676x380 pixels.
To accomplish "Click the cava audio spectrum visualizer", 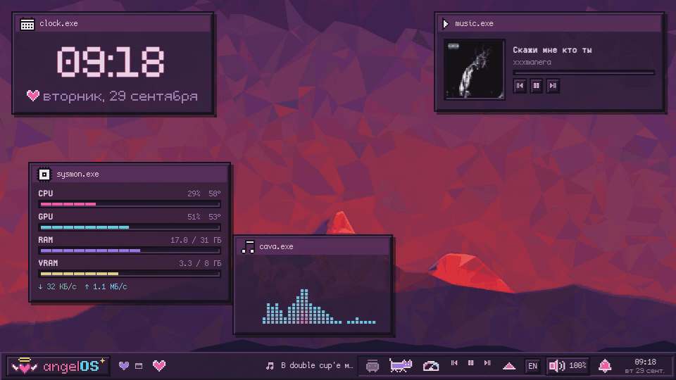I will (319, 306).
